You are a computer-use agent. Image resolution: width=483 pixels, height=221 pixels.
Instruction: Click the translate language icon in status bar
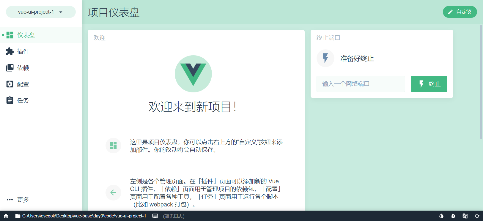[x=465, y=216]
